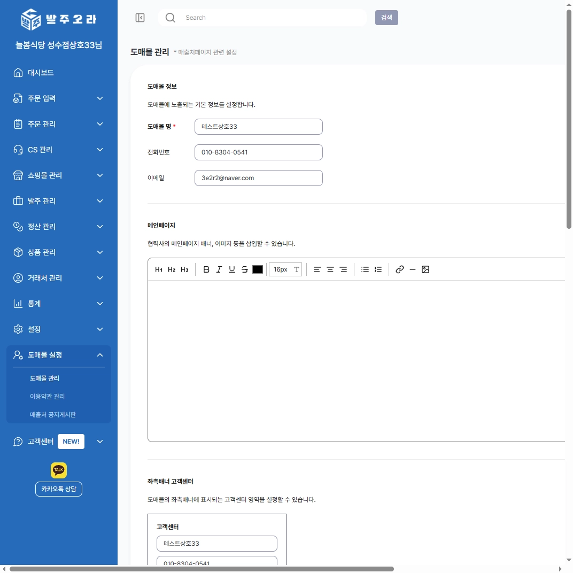Insert a bulleted list
Image resolution: width=573 pixels, height=573 pixels.
(x=365, y=269)
